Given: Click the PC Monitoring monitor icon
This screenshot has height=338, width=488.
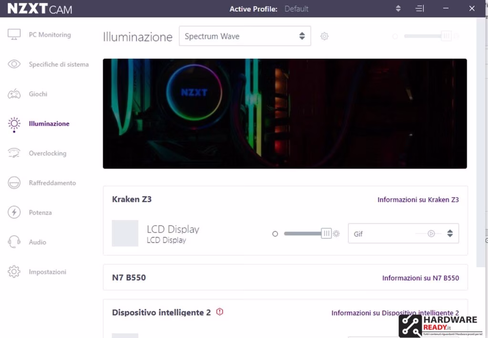Looking at the screenshot, I should click(x=14, y=34).
